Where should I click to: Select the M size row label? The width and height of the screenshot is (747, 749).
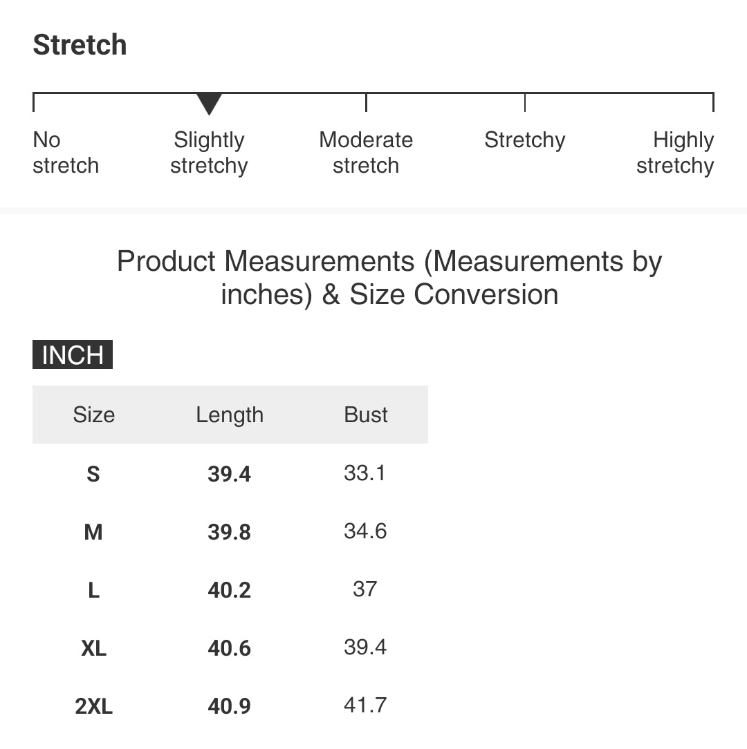[93, 531]
